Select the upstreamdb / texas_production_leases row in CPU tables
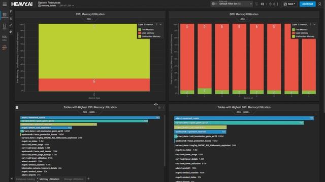Screen dimensions: 325x182 (x=42, y=134)
